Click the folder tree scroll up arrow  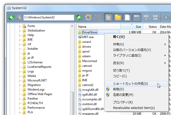[72, 26]
